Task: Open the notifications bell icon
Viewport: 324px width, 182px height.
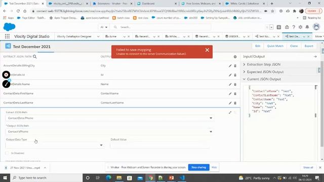Action: (x=307, y=27)
